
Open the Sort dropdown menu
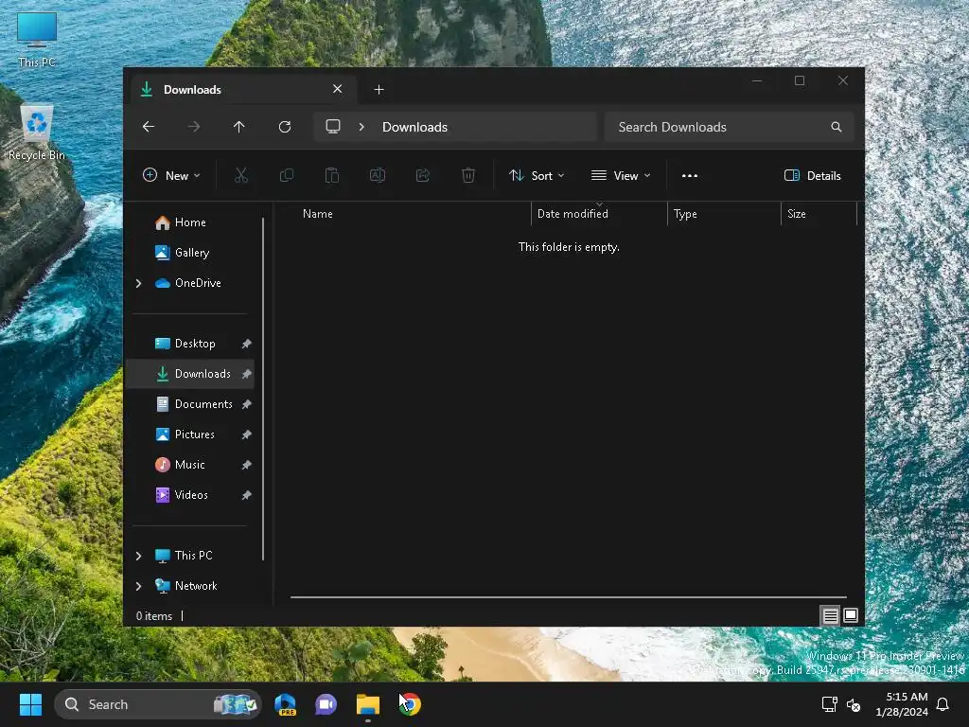[x=537, y=175]
